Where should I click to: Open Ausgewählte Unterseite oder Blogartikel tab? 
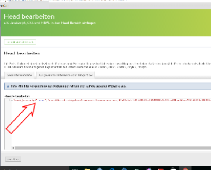point(65,75)
